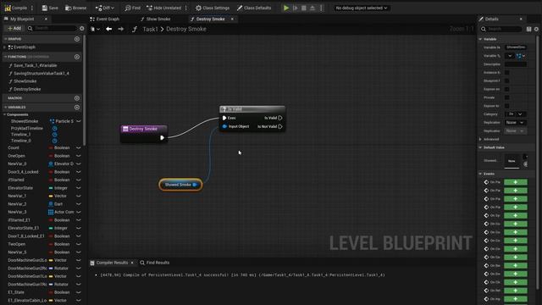This screenshot has height=305, width=542.
Task: Open type dropdown for Count variable
Action: pyautogui.click(x=79, y=147)
